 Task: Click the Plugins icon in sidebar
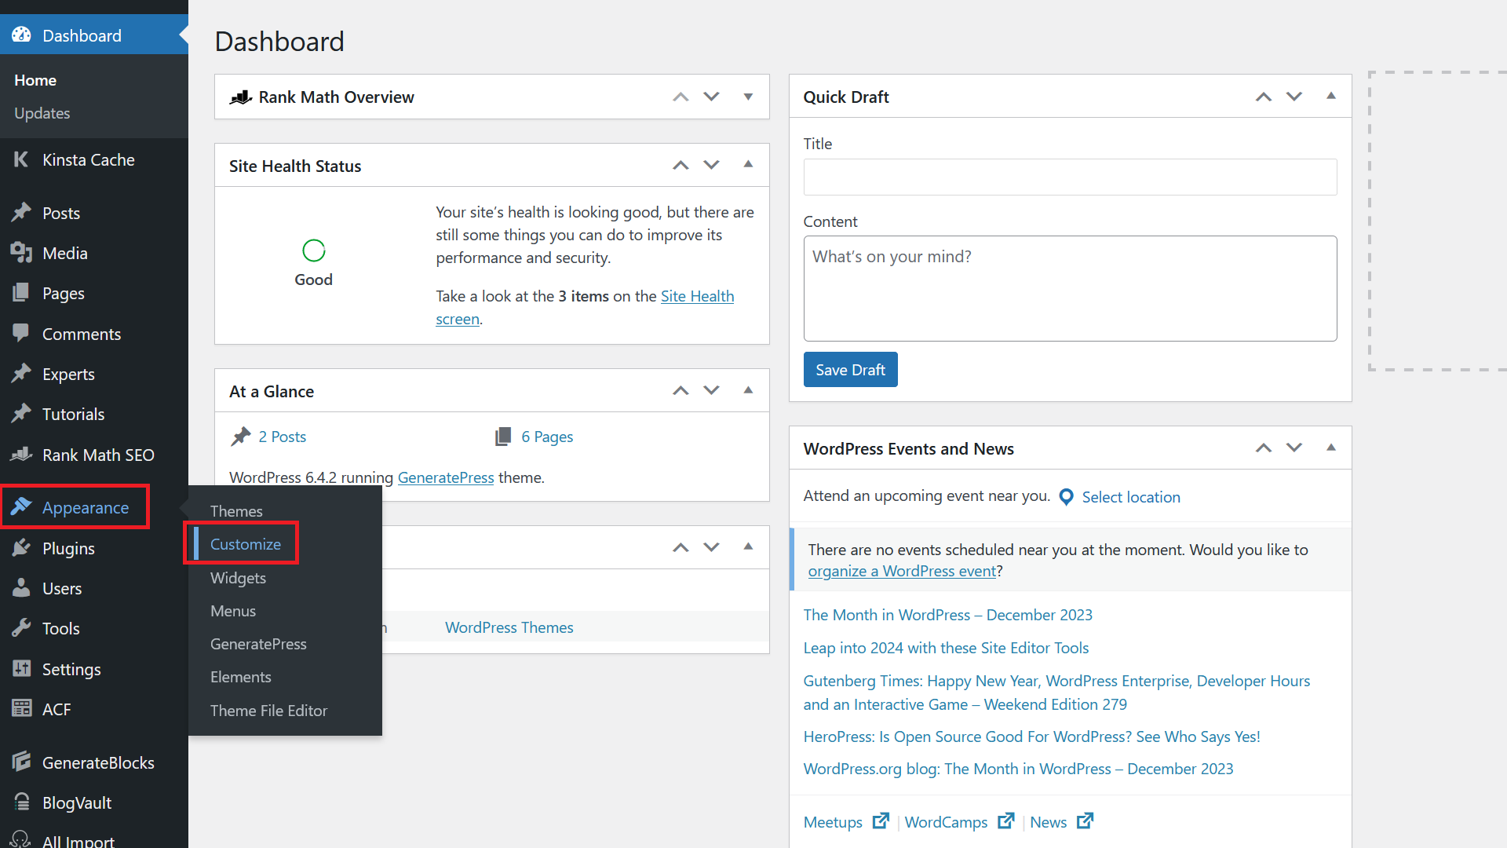(x=20, y=546)
